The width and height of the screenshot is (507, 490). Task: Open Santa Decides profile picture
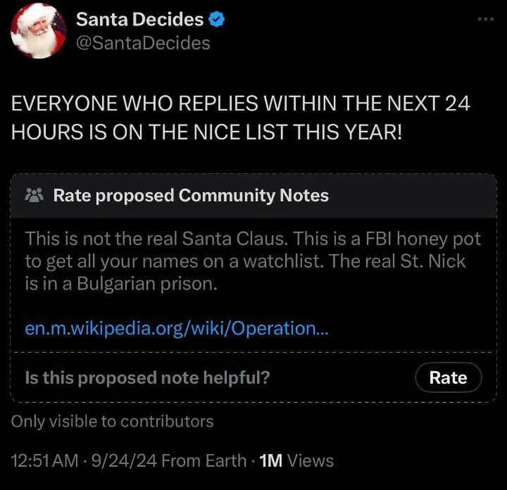point(39,31)
